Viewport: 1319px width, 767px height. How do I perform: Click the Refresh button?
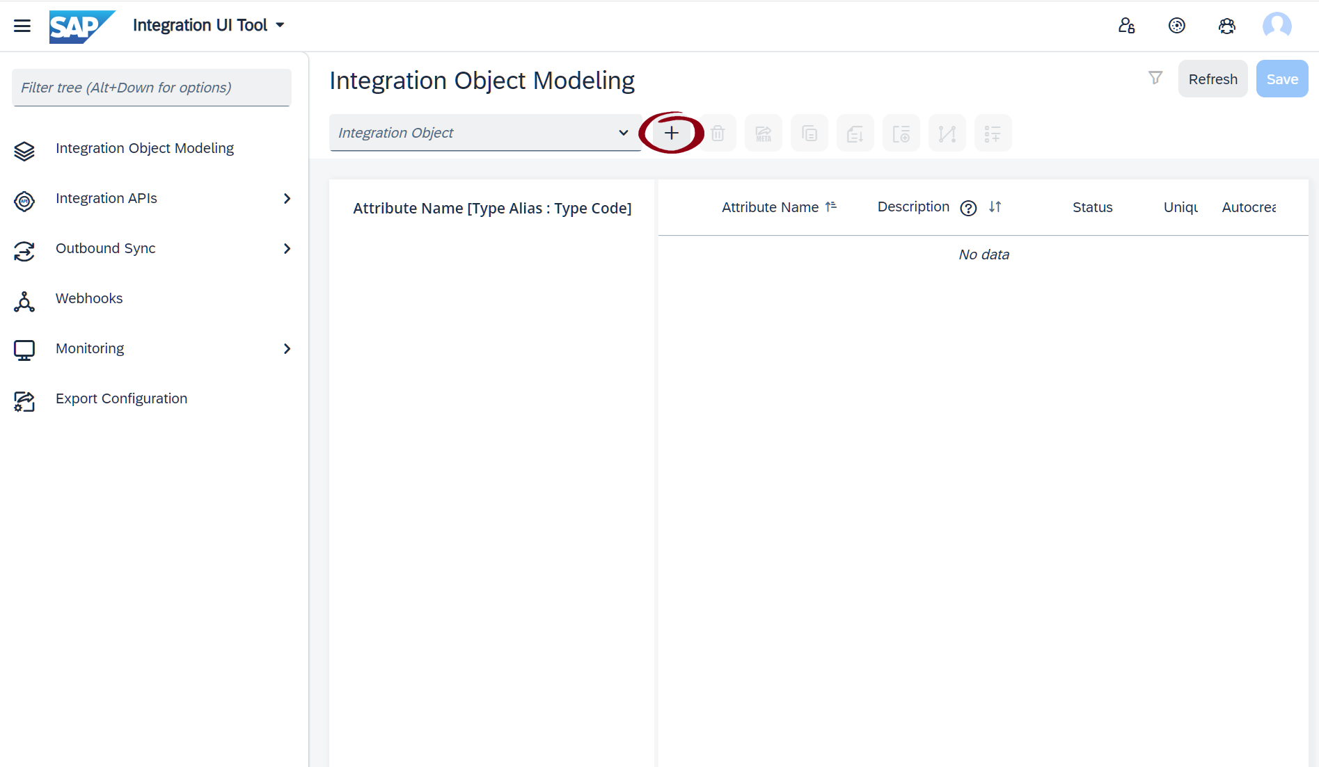pos(1213,79)
